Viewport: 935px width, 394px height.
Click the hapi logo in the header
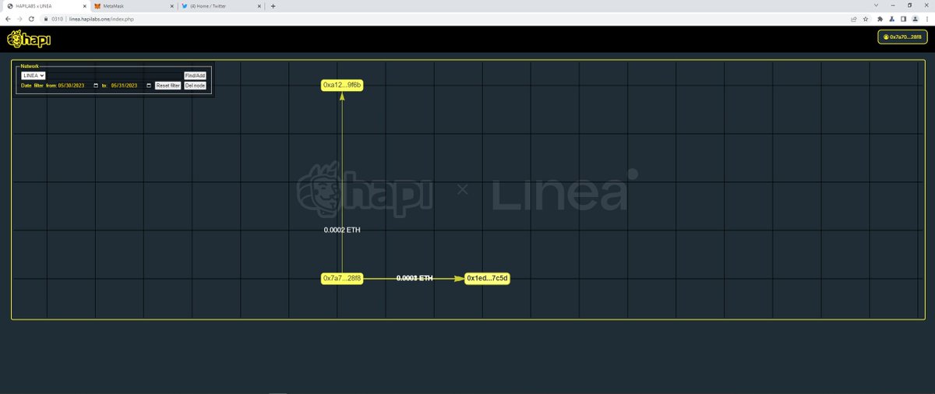(x=29, y=38)
